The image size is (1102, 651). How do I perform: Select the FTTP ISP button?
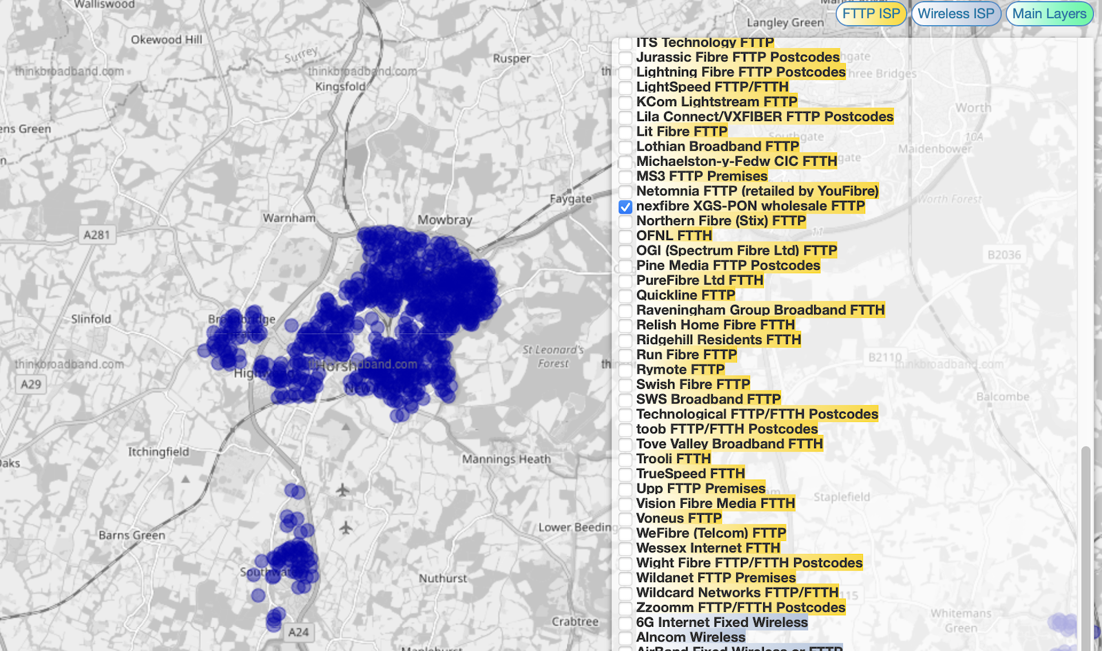pyautogui.click(x=870, y=13)
